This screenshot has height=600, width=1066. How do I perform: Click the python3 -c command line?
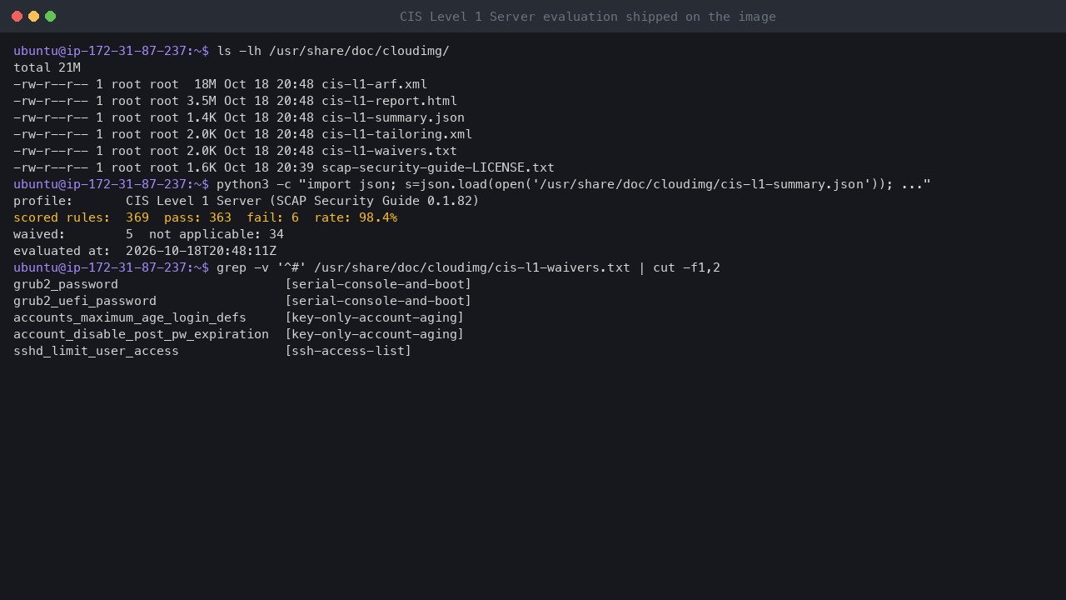574,184
